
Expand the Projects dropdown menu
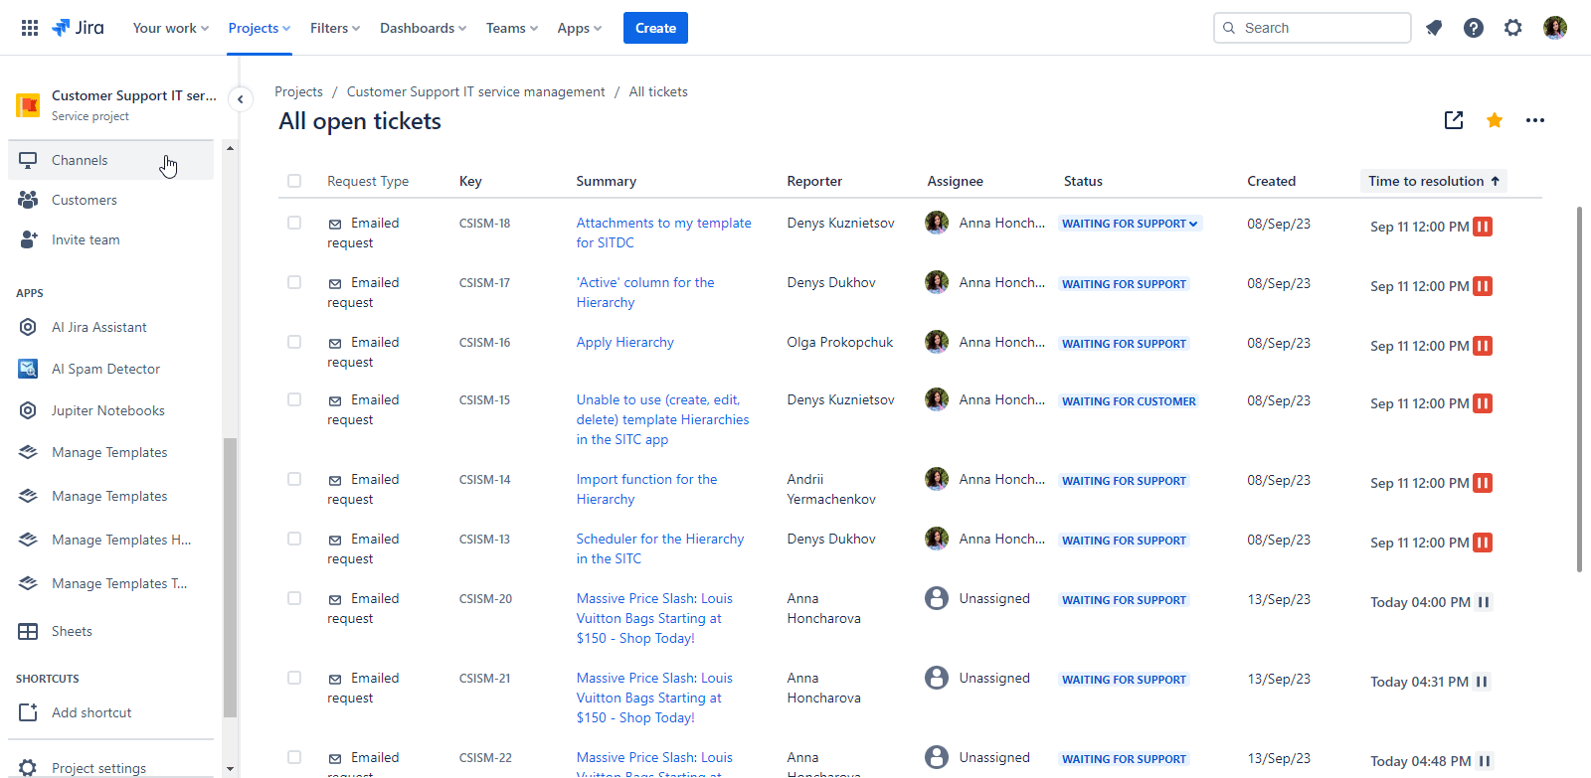coord(259,28)
